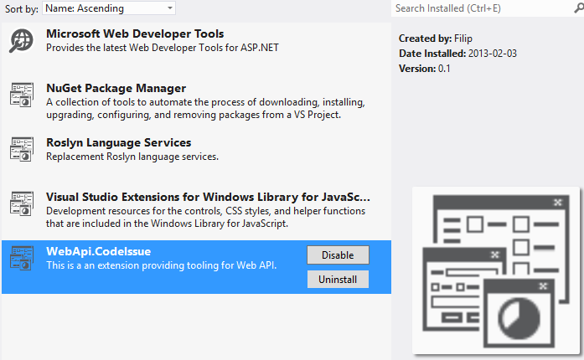Select the WebApi.CodeIssue title
This screenshot has width=584, height=360.
[x=98, y=251]
